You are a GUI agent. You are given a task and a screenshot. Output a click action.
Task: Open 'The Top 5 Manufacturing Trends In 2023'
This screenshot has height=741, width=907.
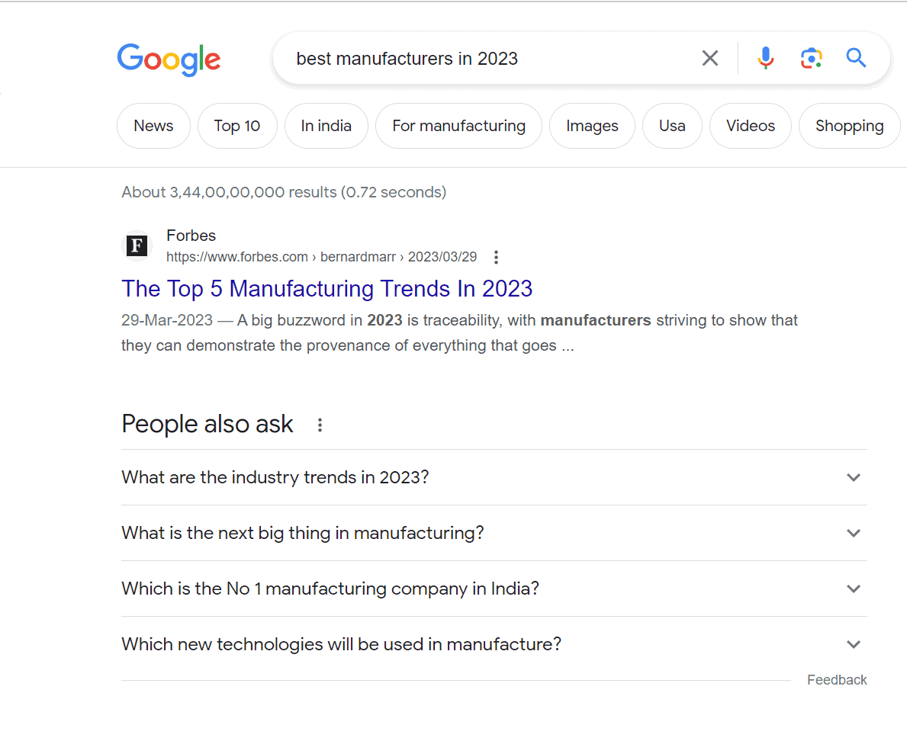click(326, 288)
